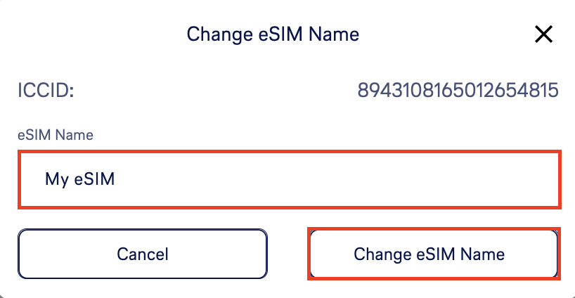Click the X icon in the dialog header
This screenshot has width=575, height=298.
pyautogui.click(x=543, y=34)
